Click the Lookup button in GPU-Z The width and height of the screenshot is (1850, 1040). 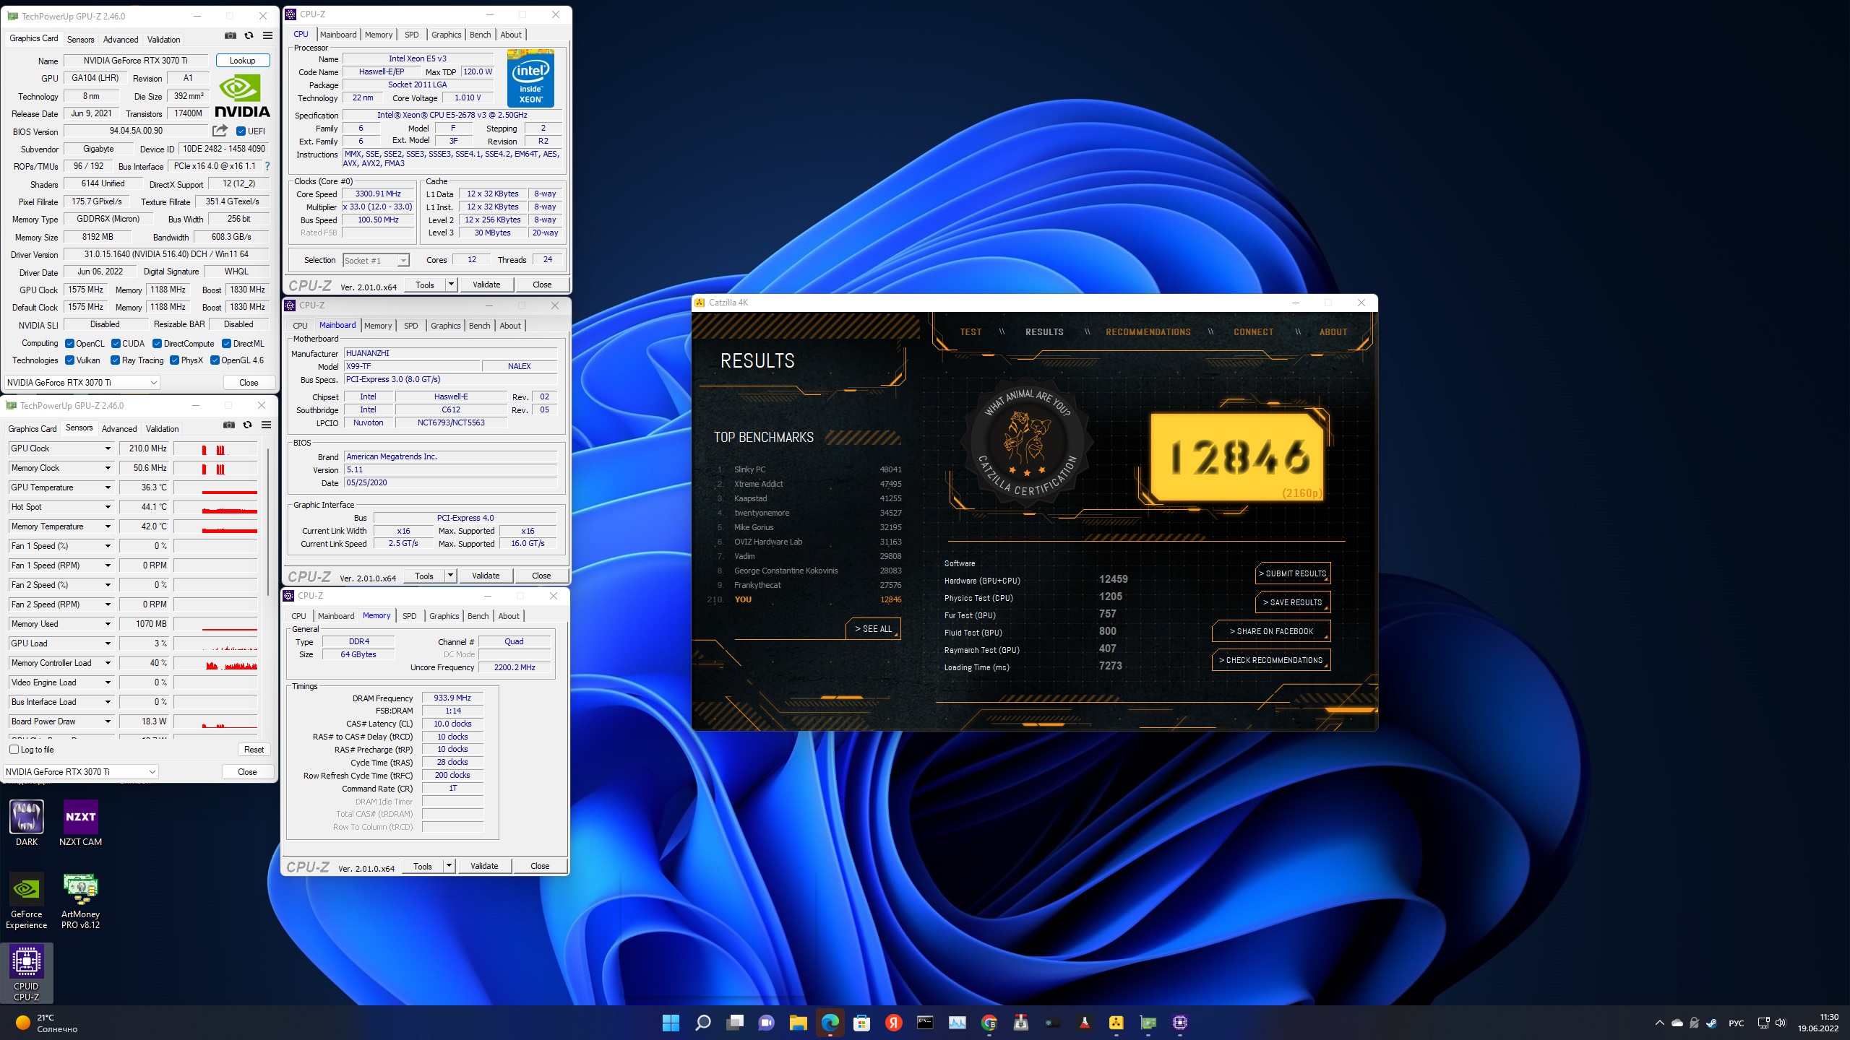[243, 61]
